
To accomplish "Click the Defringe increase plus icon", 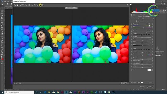I will coord(153,66).
